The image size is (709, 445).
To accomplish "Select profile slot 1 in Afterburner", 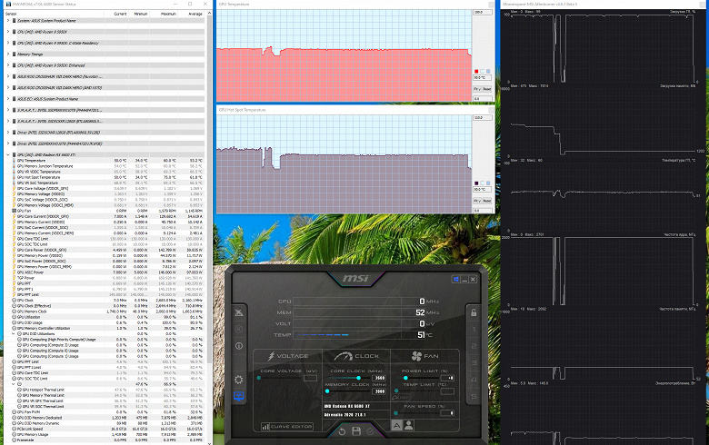I will [474, 330].
